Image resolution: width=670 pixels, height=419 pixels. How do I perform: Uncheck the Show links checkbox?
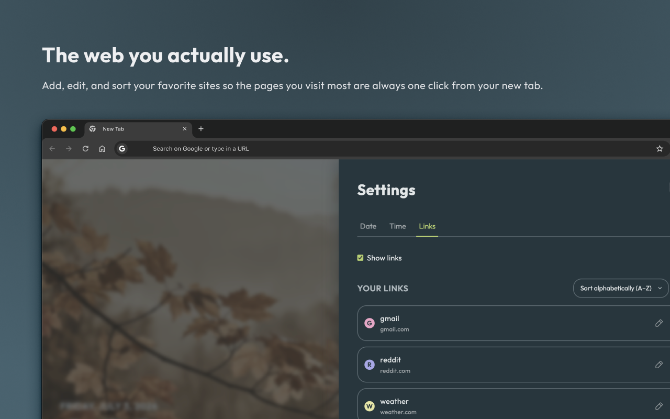[x=360, y=258]
